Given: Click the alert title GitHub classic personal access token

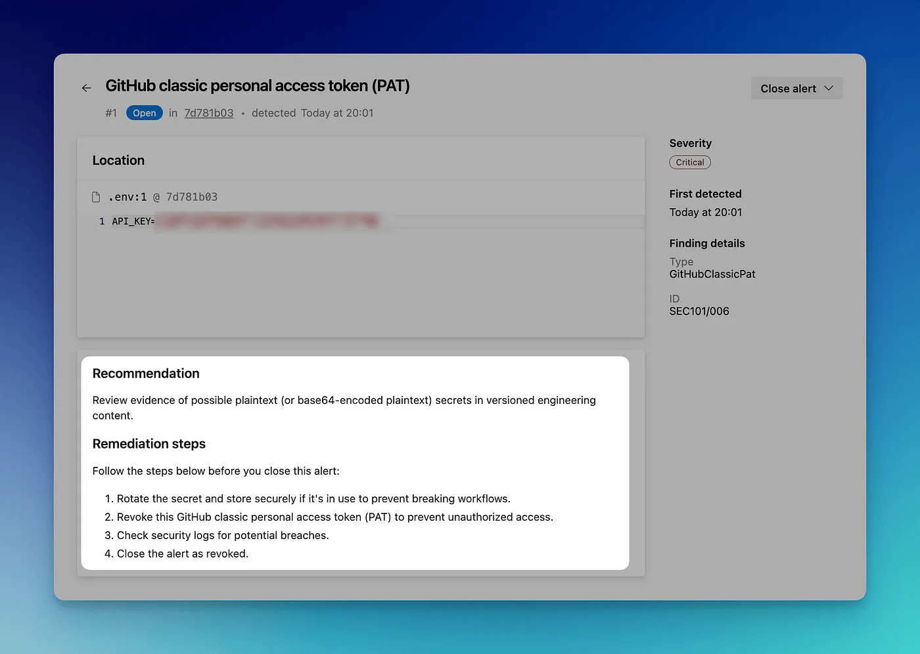Looking at the screenshot, I should click(x=257, y=86).
